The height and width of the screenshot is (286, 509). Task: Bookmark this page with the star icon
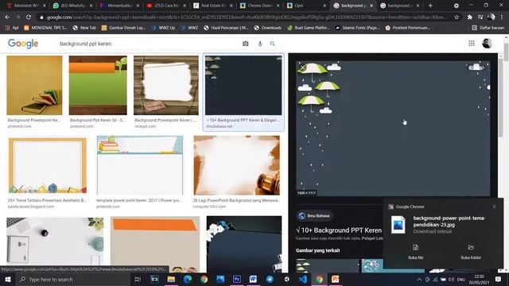click(x=457, y=17)
